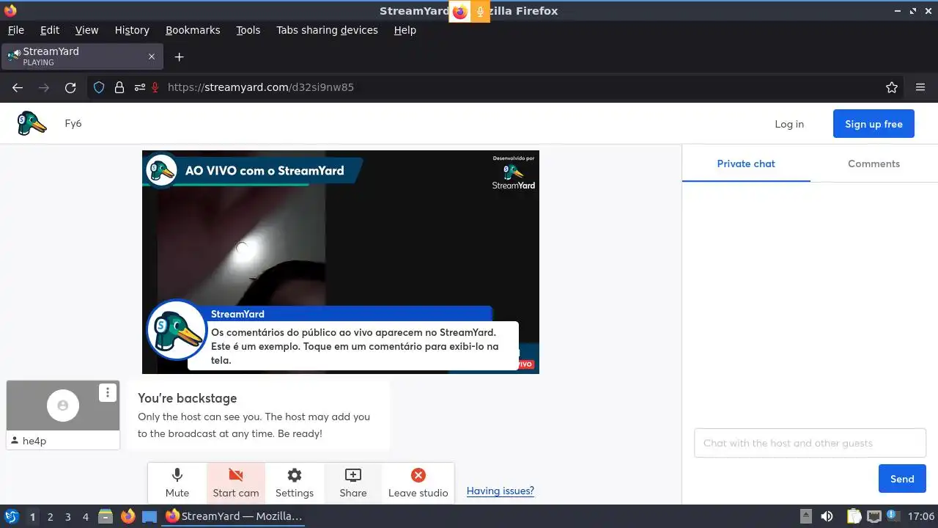Open the Tools menu
Viewport: 938px width, 528px height.
248,30
